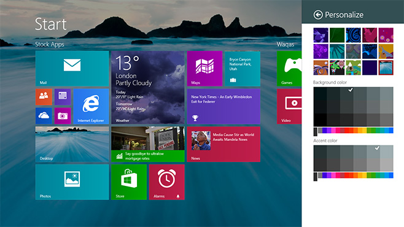Open the orange People tile

(44, 97)
